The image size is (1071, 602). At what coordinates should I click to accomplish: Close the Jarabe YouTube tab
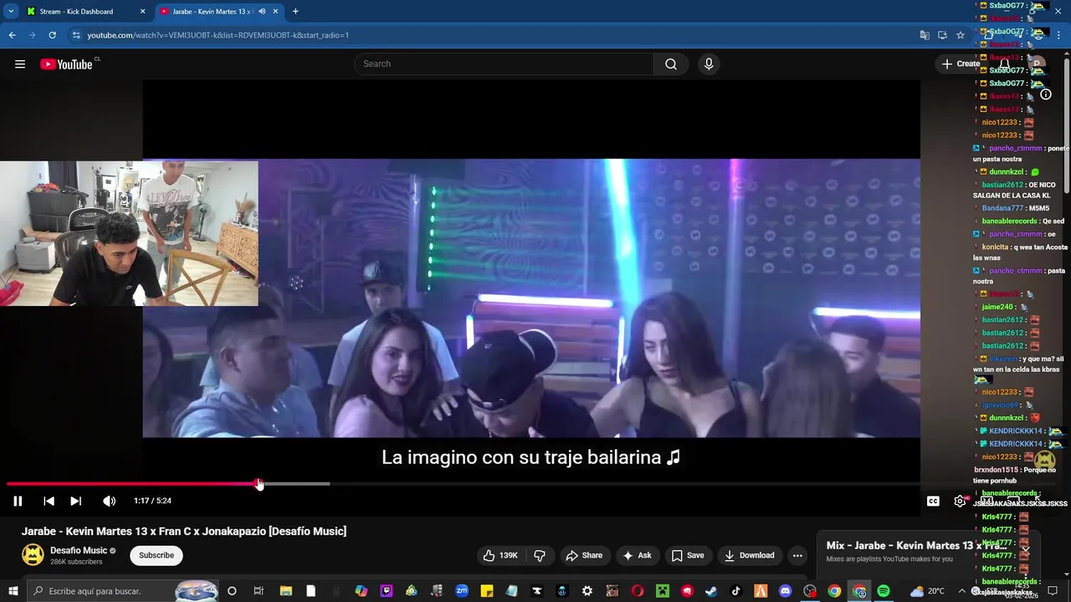pyautogui.click(x=275, y=12)
